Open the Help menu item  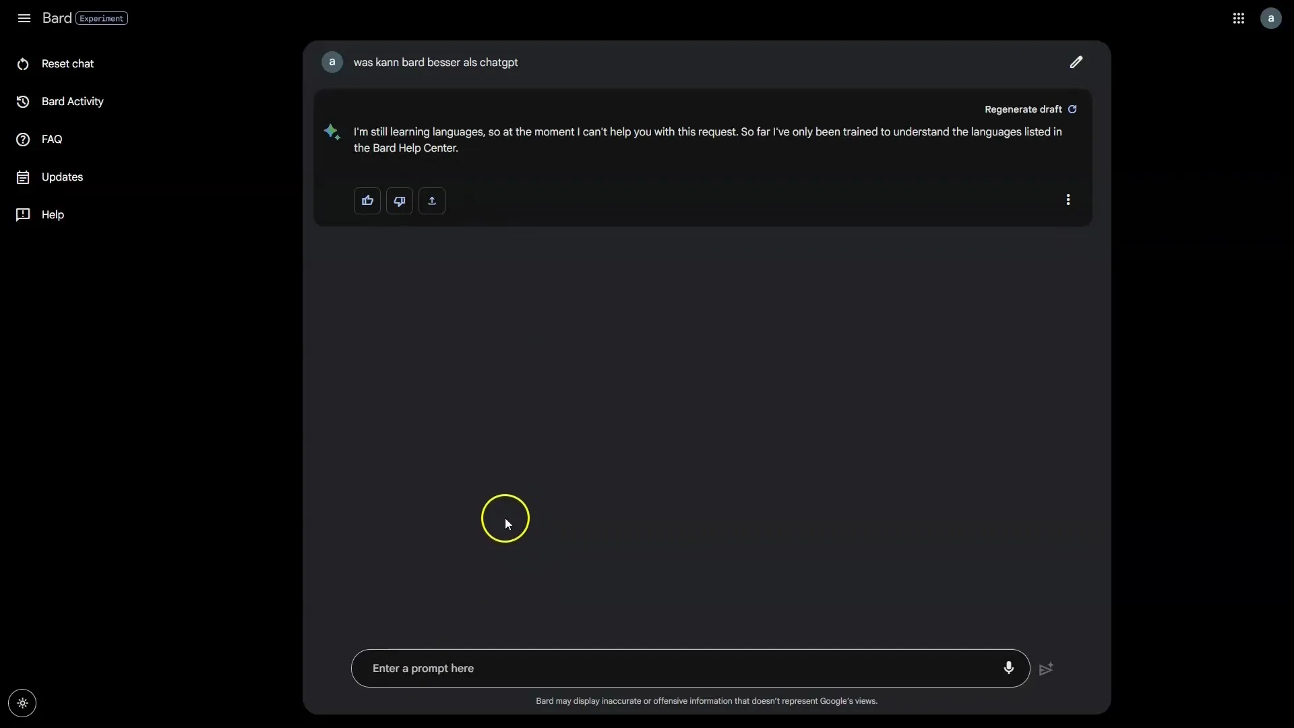[53, 215]
